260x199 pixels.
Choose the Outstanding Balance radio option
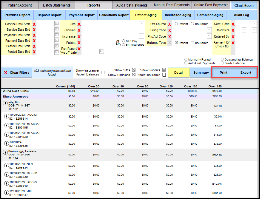(222, 59)
